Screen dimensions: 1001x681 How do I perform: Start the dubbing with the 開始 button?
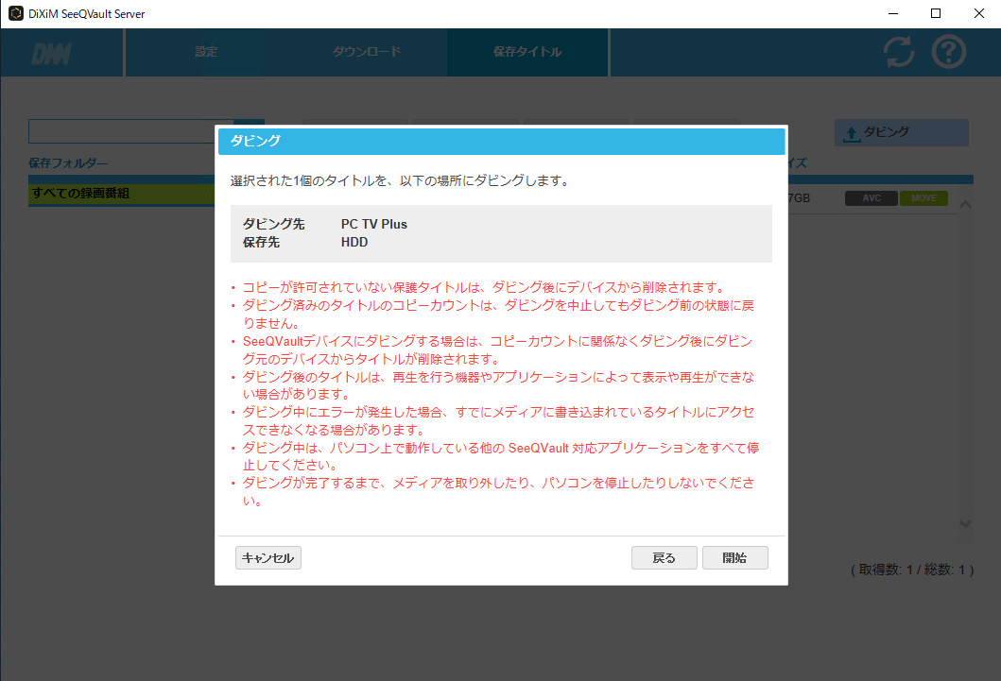[734, 558]
